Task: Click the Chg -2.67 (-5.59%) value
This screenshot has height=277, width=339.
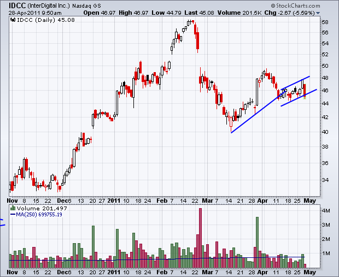Action: 290,13
